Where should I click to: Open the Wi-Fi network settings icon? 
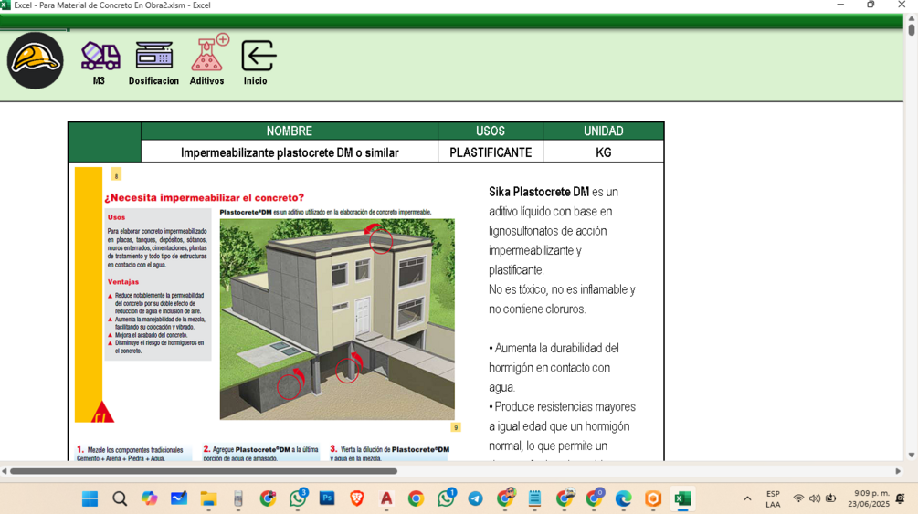point(798,498)
